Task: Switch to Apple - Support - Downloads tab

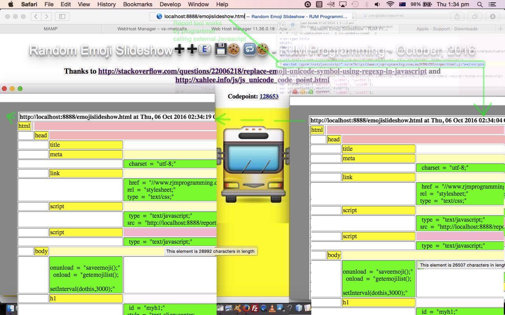Action: pos(447,29)
